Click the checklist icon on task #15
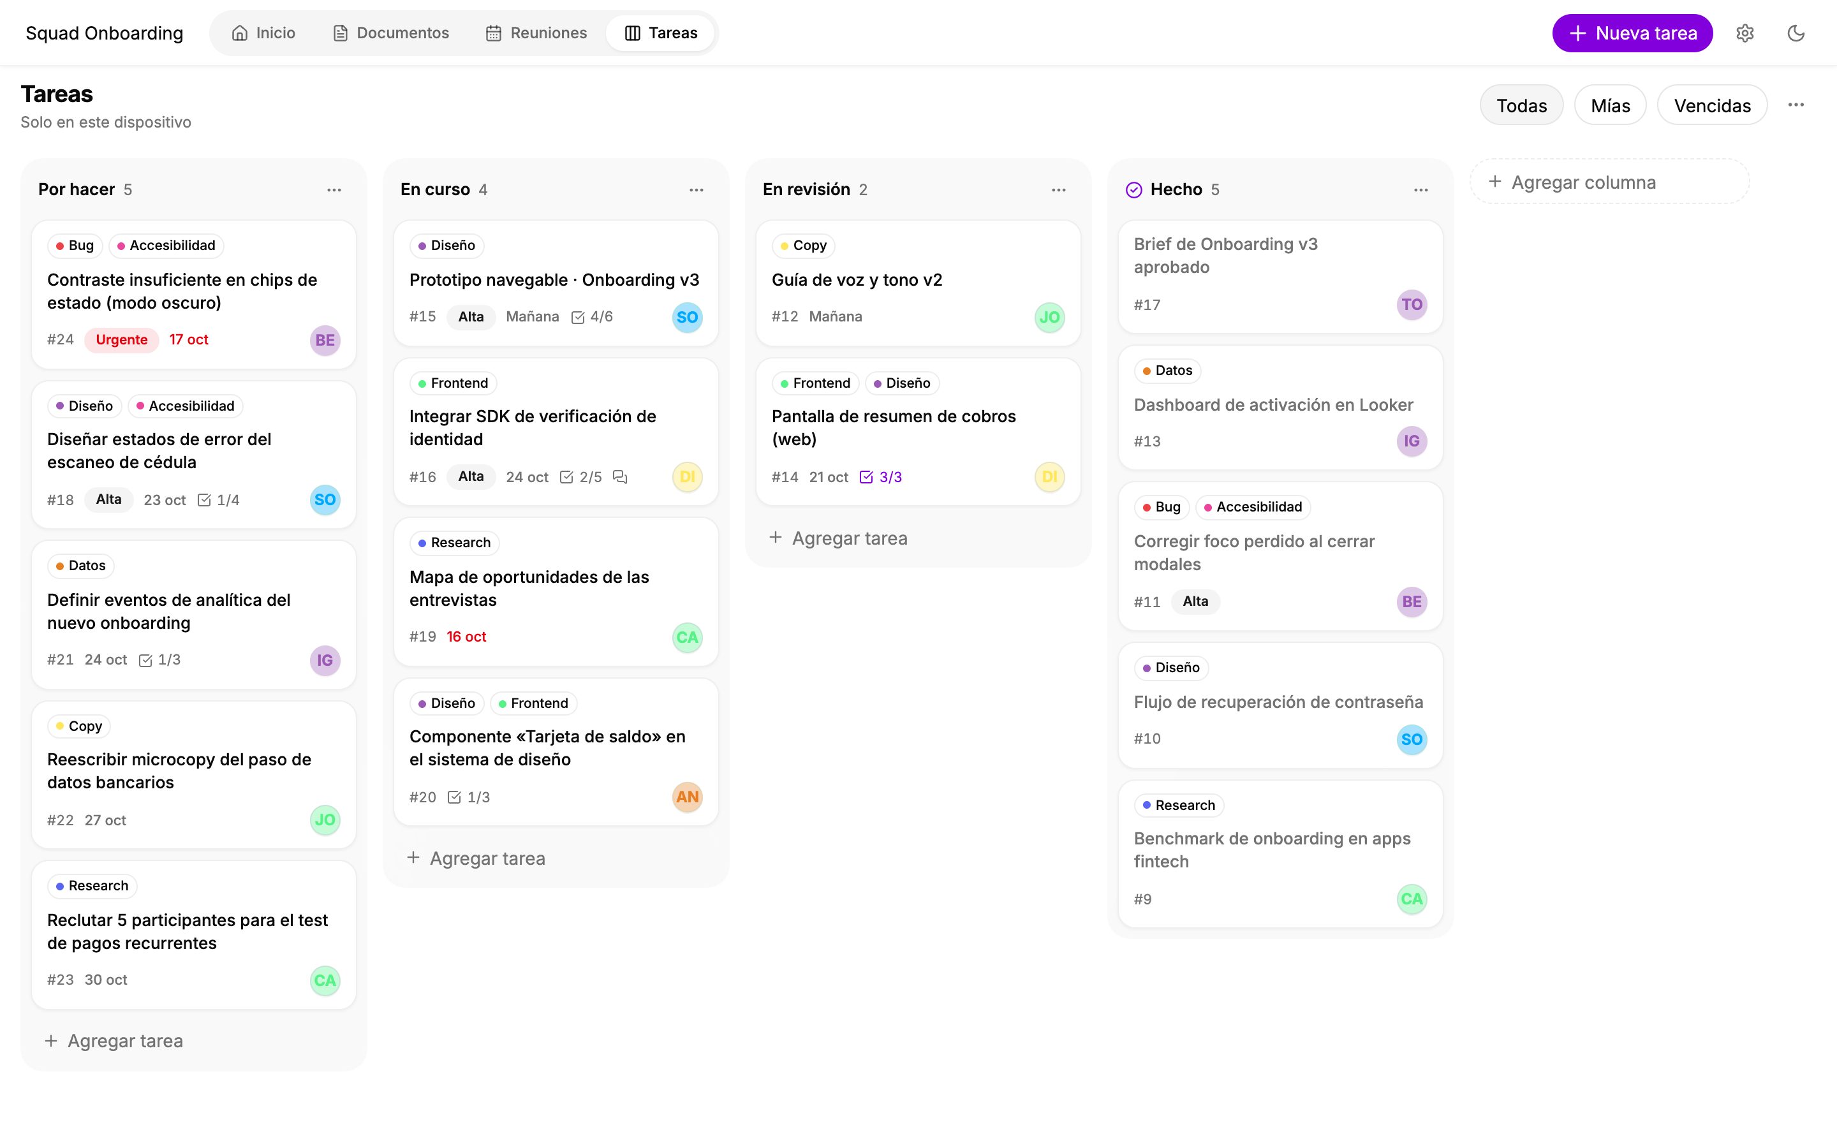This screenshot has height=1148, width=1837. pyautogui.click(x=578, y=318)
